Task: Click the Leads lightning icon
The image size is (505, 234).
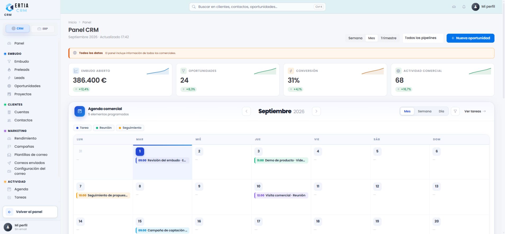Action: point(9,78)
